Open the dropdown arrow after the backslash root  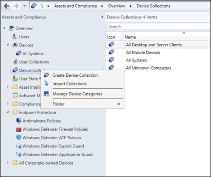(48, 6)
